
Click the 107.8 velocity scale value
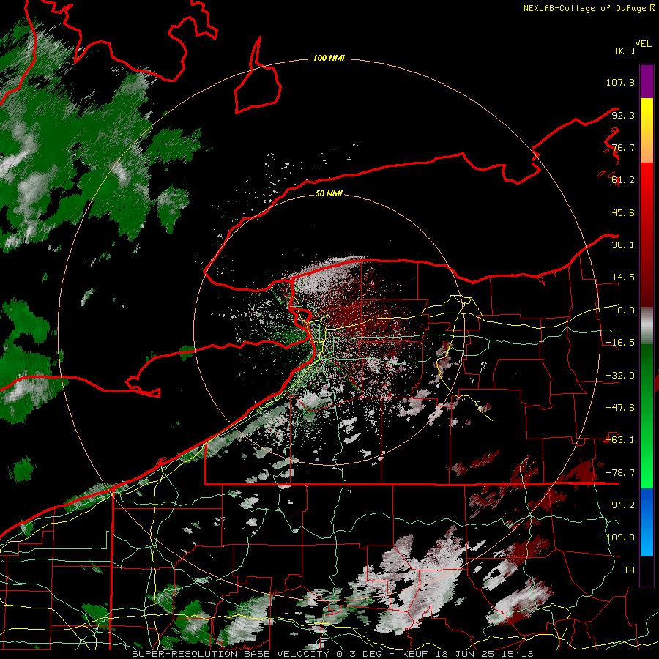[620, 82]
